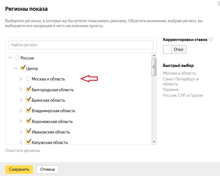Toggle the Корректировки ставок switch

point(175,49)
